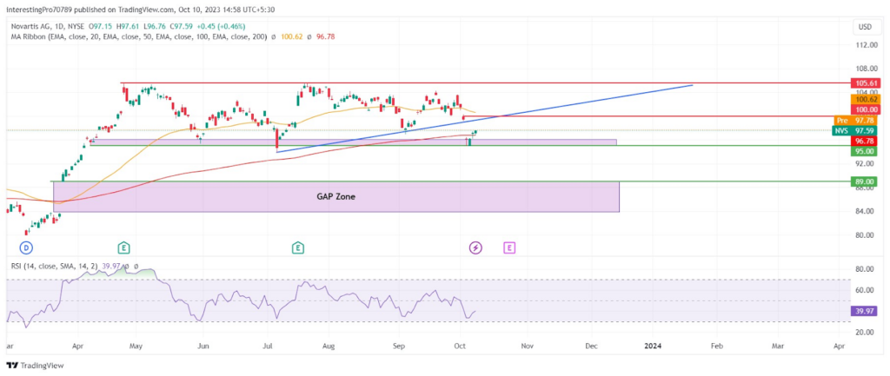Click the 84.00 price axis value

(x=867, y=212)
